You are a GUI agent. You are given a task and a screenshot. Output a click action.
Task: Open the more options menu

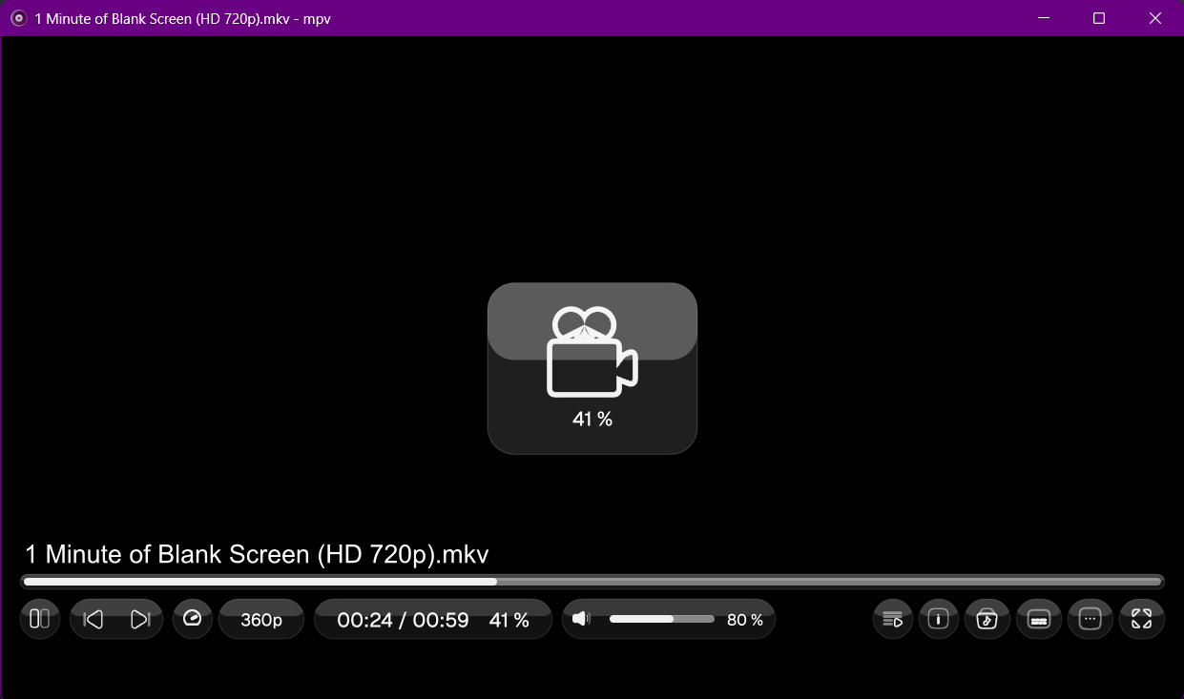1091,619
